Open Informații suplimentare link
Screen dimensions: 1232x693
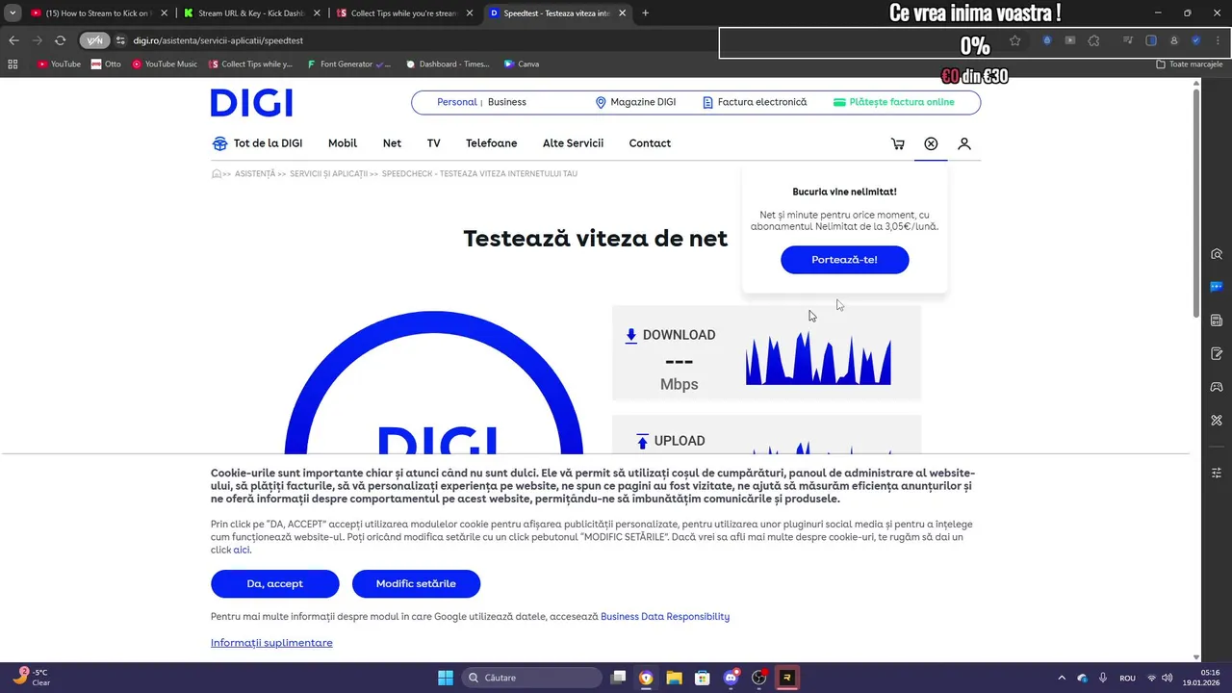(x=271, y=643)
